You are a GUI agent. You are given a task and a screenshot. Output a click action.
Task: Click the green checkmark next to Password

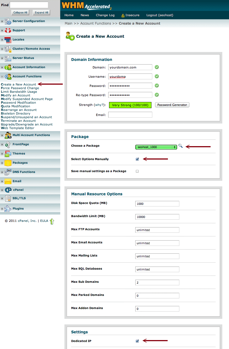tap(157, 86)
